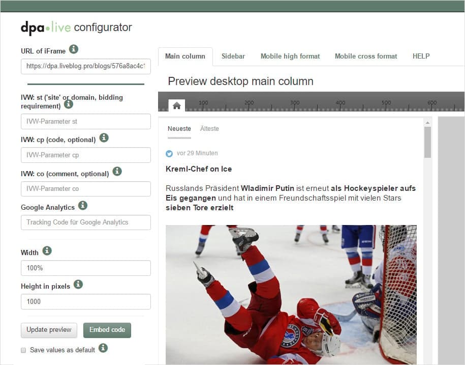
Task: Click the hockey photo in the preview
Action: click(291, 295)
